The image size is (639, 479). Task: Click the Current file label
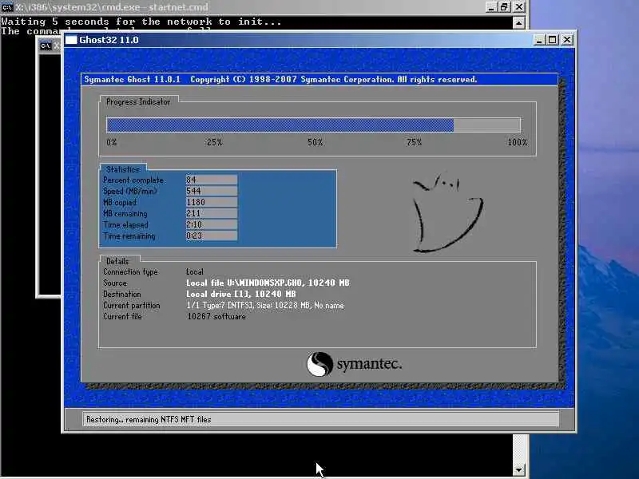point(122,316)
